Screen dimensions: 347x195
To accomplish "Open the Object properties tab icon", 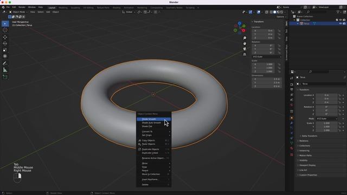I will tap(292, 118).
